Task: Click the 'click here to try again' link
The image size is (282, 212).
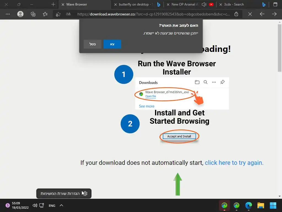Action: point(234,163)
